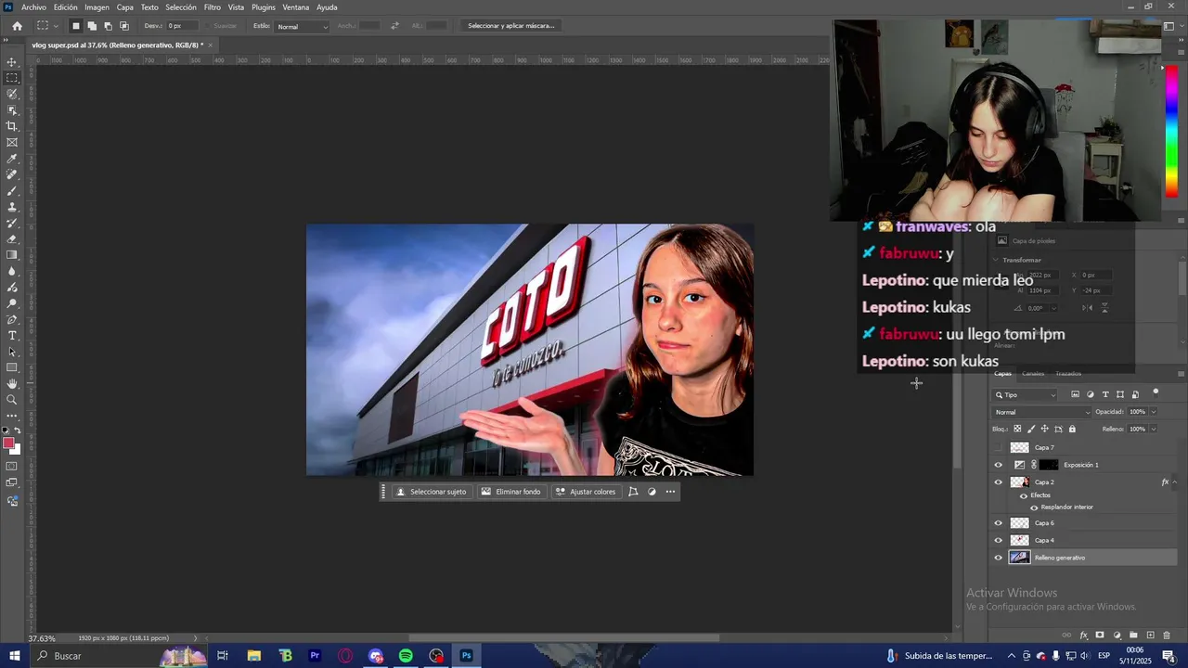Open the Estilo Normal dropdown
Screen dimensions: 1188x668
click(302, 26)
